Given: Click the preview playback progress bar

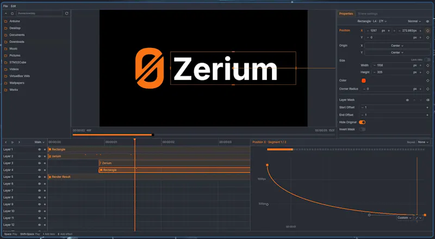Looking at the screenshot, I should click(x=203, y=135).
